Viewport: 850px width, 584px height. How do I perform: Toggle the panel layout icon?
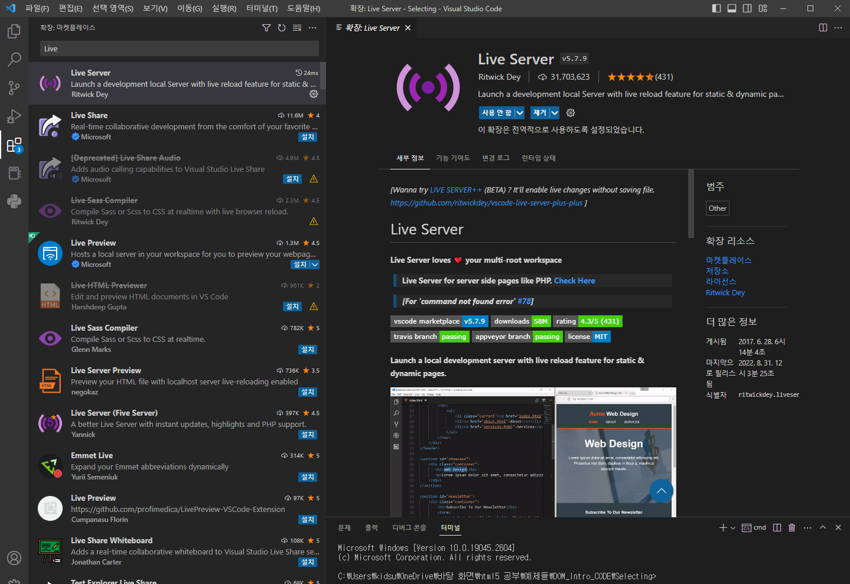(732, 8)
